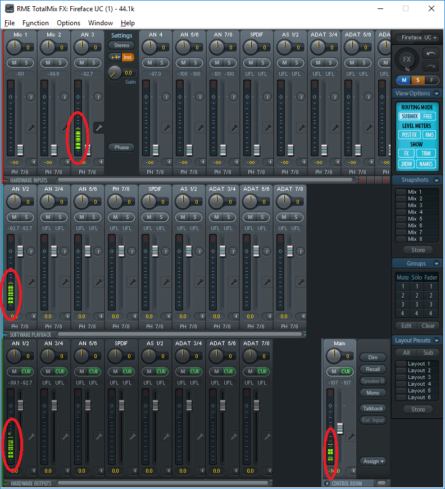Image resolution: width=445 pixels, height=489 pixels.
Task: Collapse the Hardware Inputs row
Action: [5, 180]
